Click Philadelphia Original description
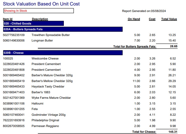Screen dimensions: 186x134 [45, 120]
